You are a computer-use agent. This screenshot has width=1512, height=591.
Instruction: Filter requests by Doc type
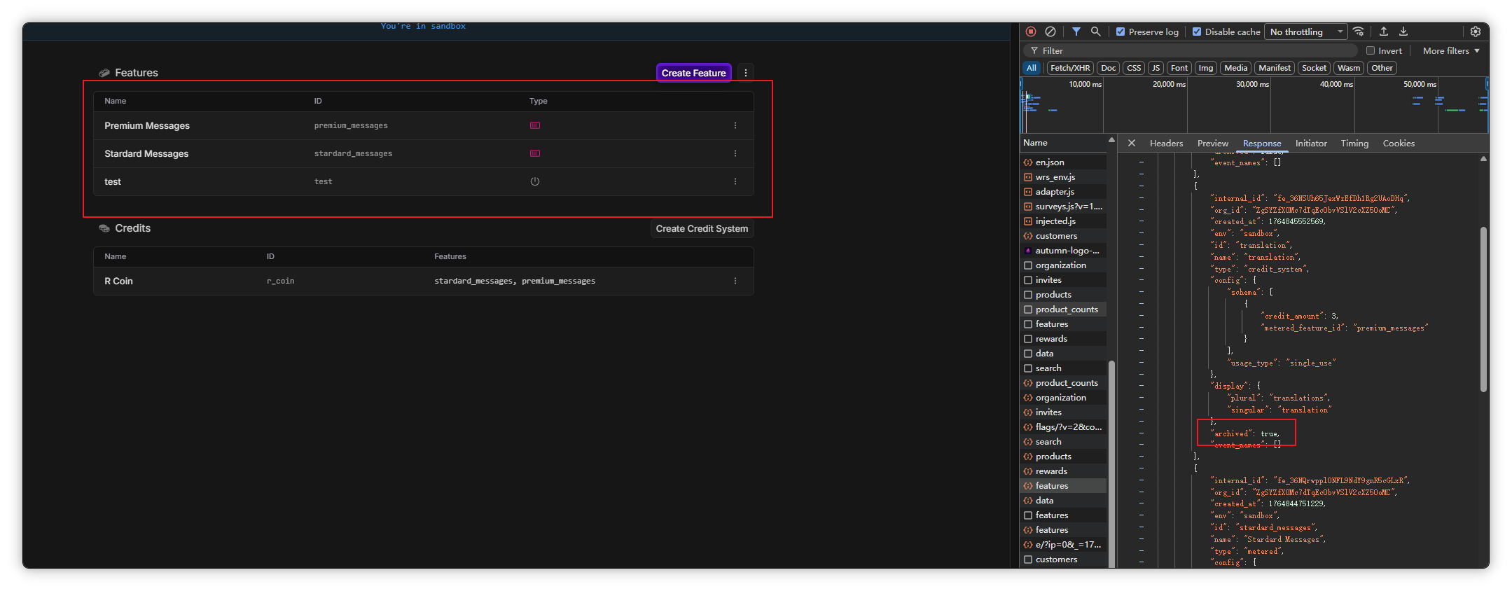coord(1108,68)
